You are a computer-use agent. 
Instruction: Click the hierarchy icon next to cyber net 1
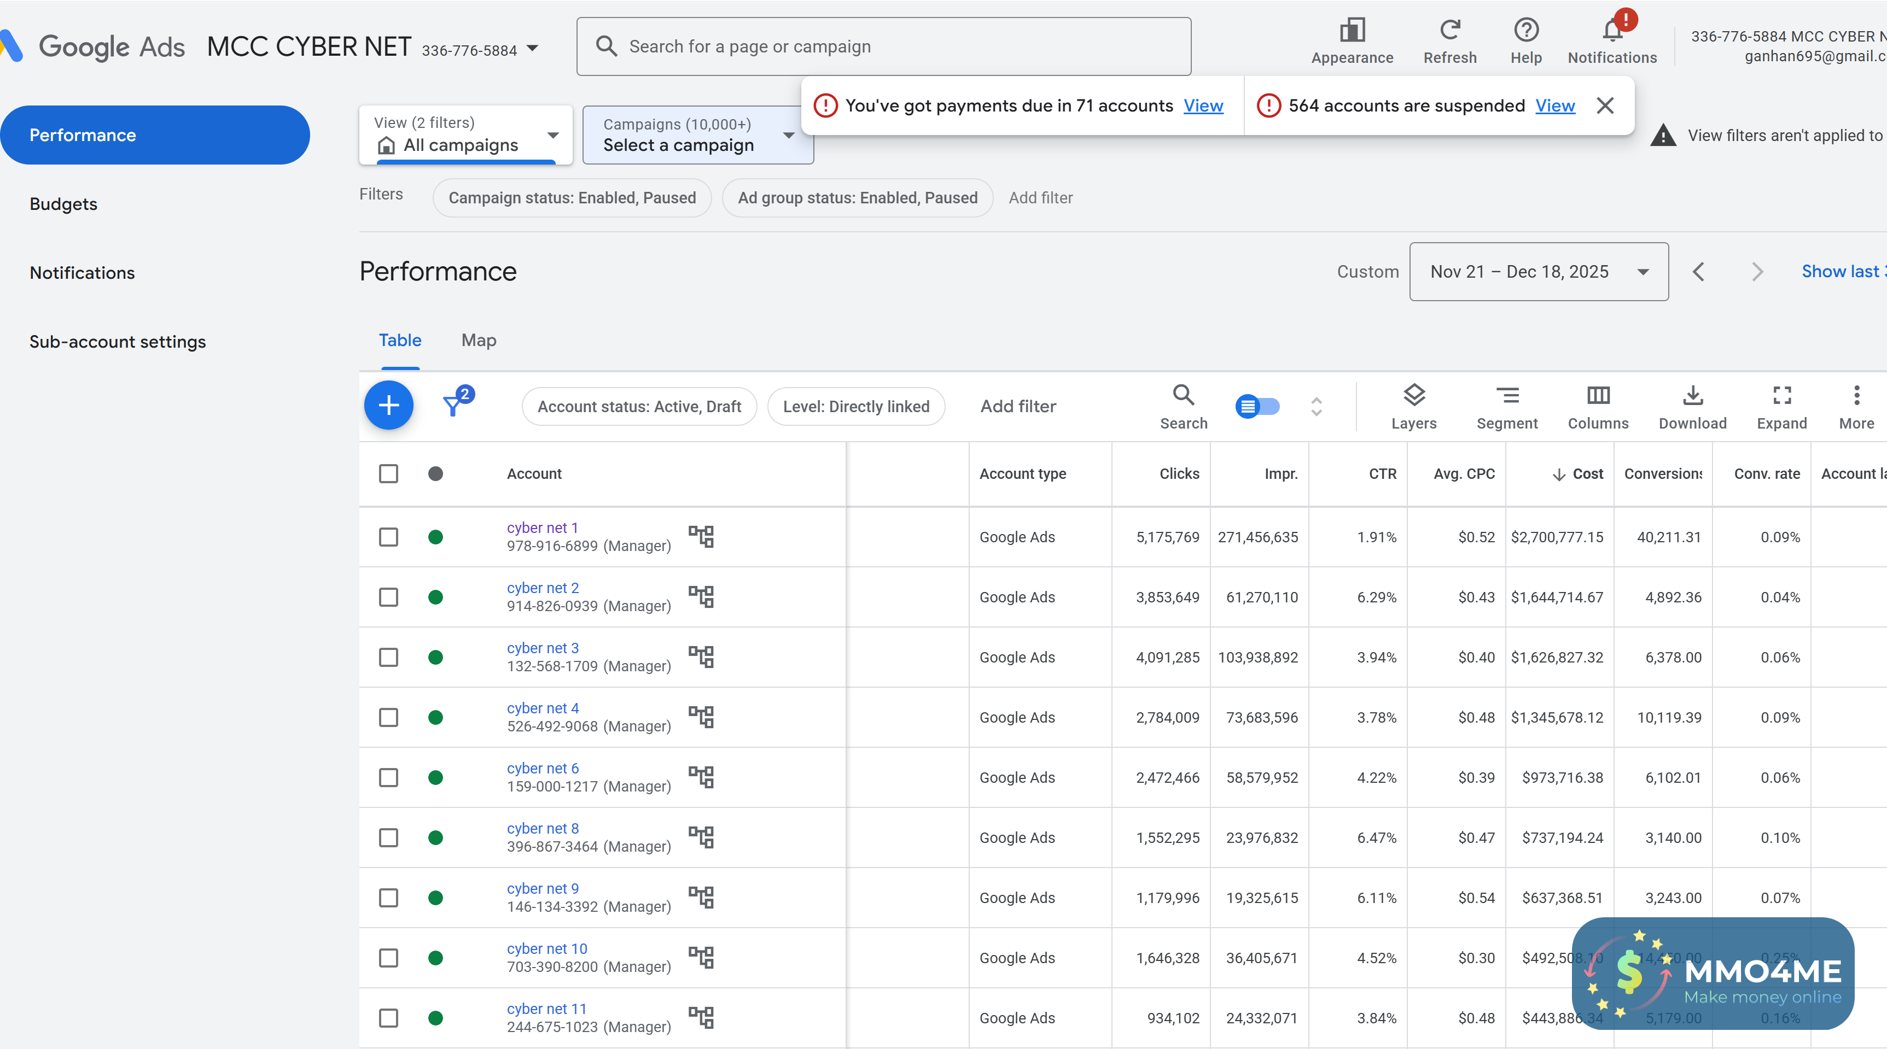(701, 537)
